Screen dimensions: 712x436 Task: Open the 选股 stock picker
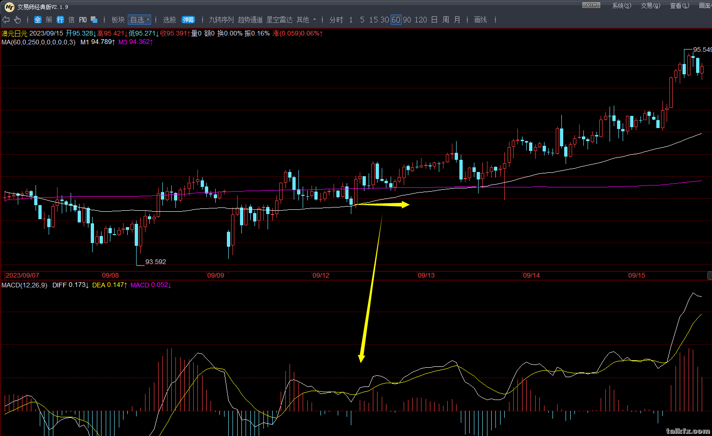click(169, 20)
